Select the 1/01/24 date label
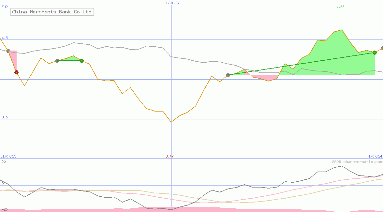Screen dimensions: 383x212 coord(172,3)
